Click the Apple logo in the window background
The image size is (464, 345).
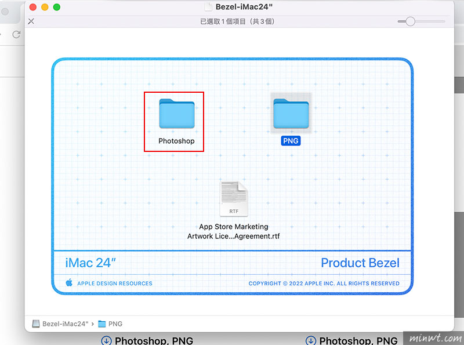[69, 283]
